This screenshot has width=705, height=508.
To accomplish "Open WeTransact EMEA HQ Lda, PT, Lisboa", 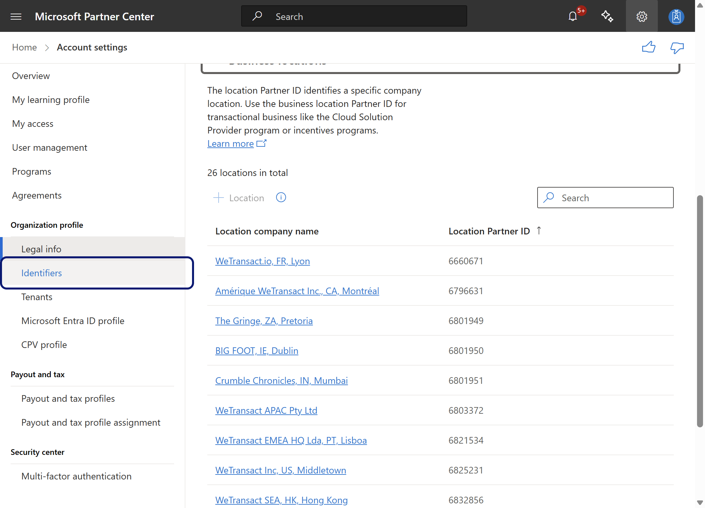I will 291,440.
